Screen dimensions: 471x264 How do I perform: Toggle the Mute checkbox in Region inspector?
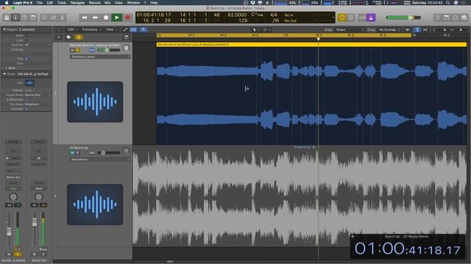[26, 36]
